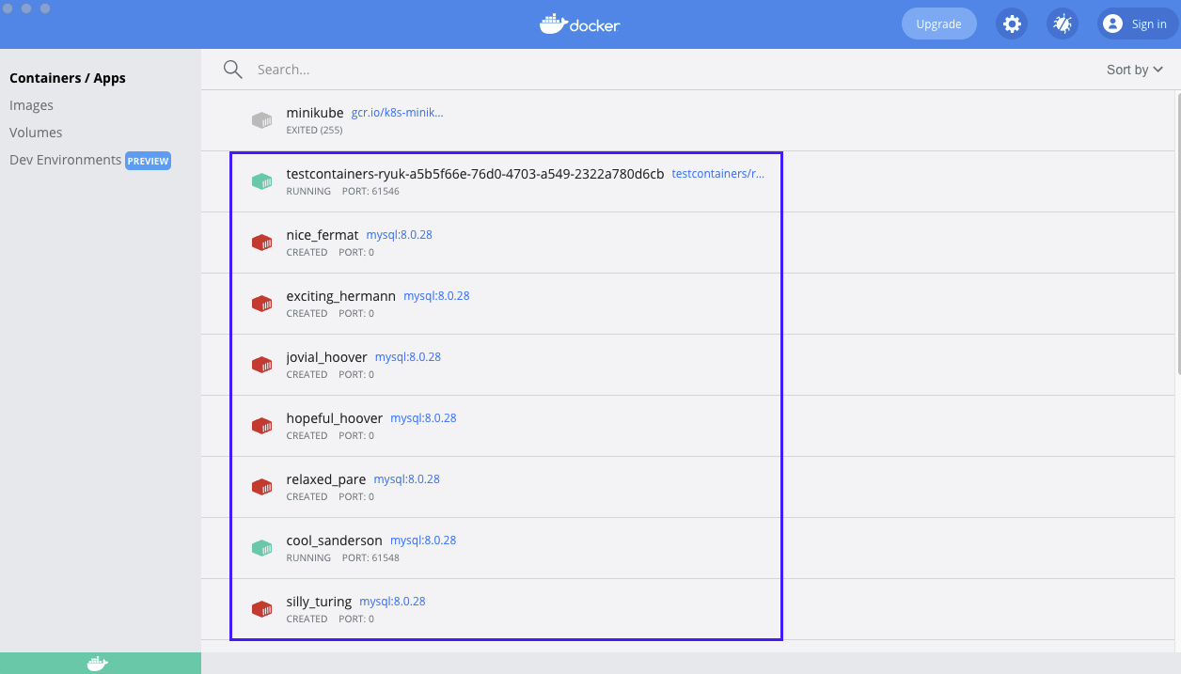Click RUNNING status of cool_sanderson

click(308, 558)
